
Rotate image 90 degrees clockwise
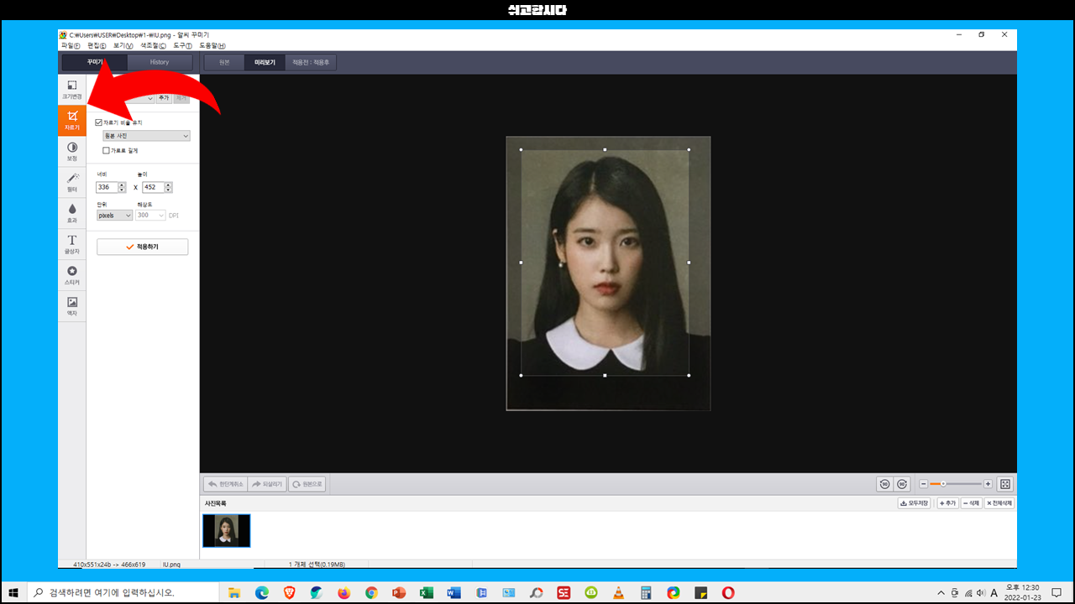[902, 484]
